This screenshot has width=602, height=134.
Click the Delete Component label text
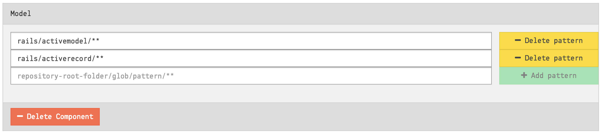click(60, 117)
